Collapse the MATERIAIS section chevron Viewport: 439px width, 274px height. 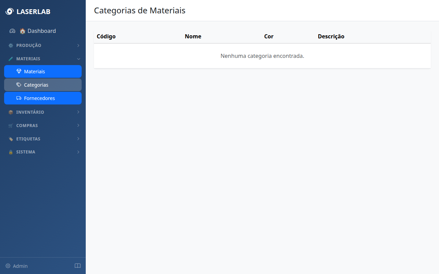pyautogui.click(x=79, y=59)
